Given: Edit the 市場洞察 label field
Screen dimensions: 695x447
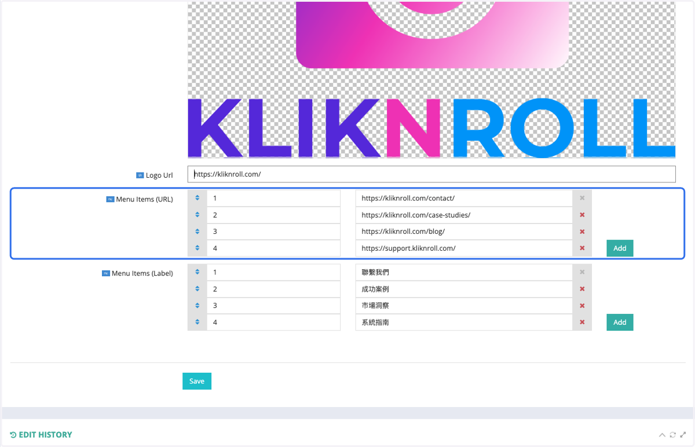Looking at the screenshot, I should (x=464, y=306).
